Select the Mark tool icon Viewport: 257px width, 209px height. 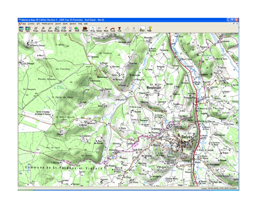point(106,29)
